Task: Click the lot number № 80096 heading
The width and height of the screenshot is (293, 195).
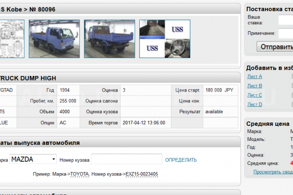Action: (42, 9)
